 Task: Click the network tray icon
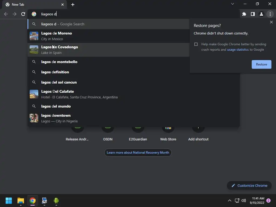237,201
